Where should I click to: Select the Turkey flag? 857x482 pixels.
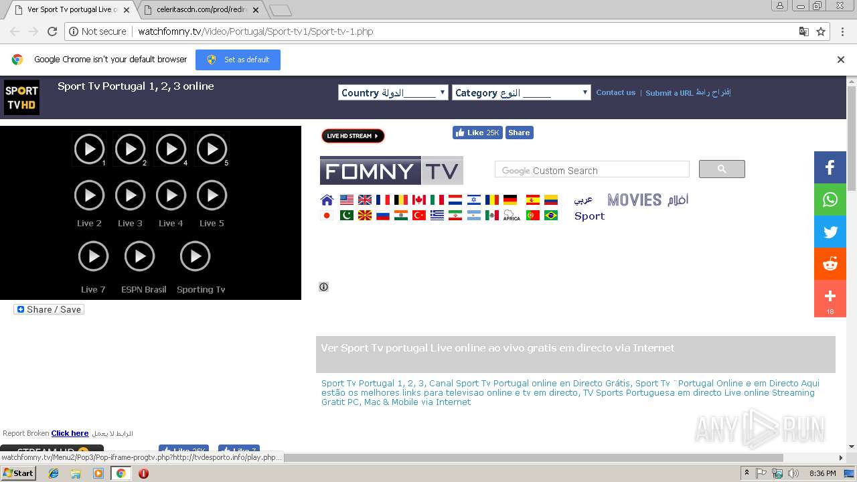pos(419,216)
